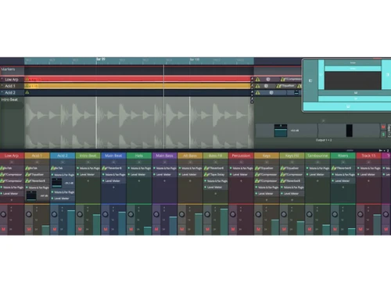
Task: Mute the Keys mixer channel
Action: [x=258, y=229]
